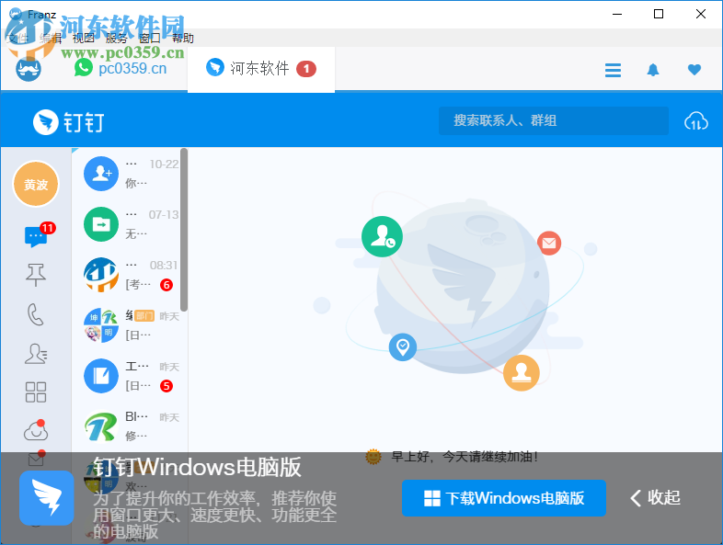Click the 早上好，今天请继续加油！ greeting text
Image resolution: width=723 pixels, height=545 pixels.
pos(465,457)
